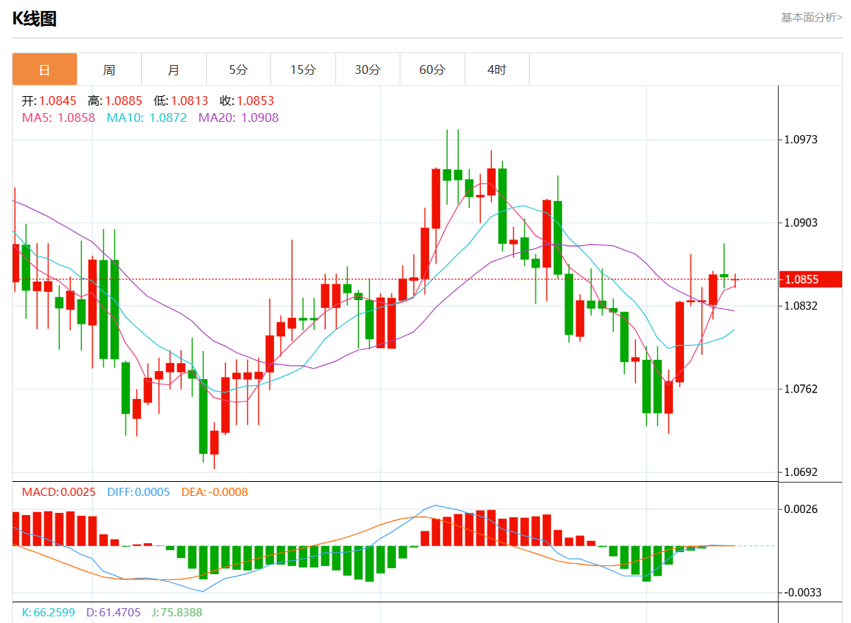Click the K线图 heading
Screen dimensions: 851x623
coord(34,18)
